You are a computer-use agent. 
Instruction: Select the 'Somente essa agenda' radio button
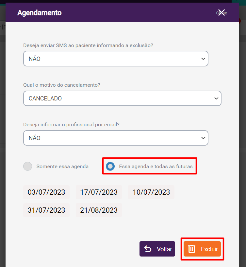pyautogui.click(x=28, y=166)
